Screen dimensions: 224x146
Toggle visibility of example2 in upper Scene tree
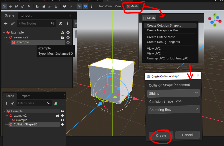click(x=68, y=37)
